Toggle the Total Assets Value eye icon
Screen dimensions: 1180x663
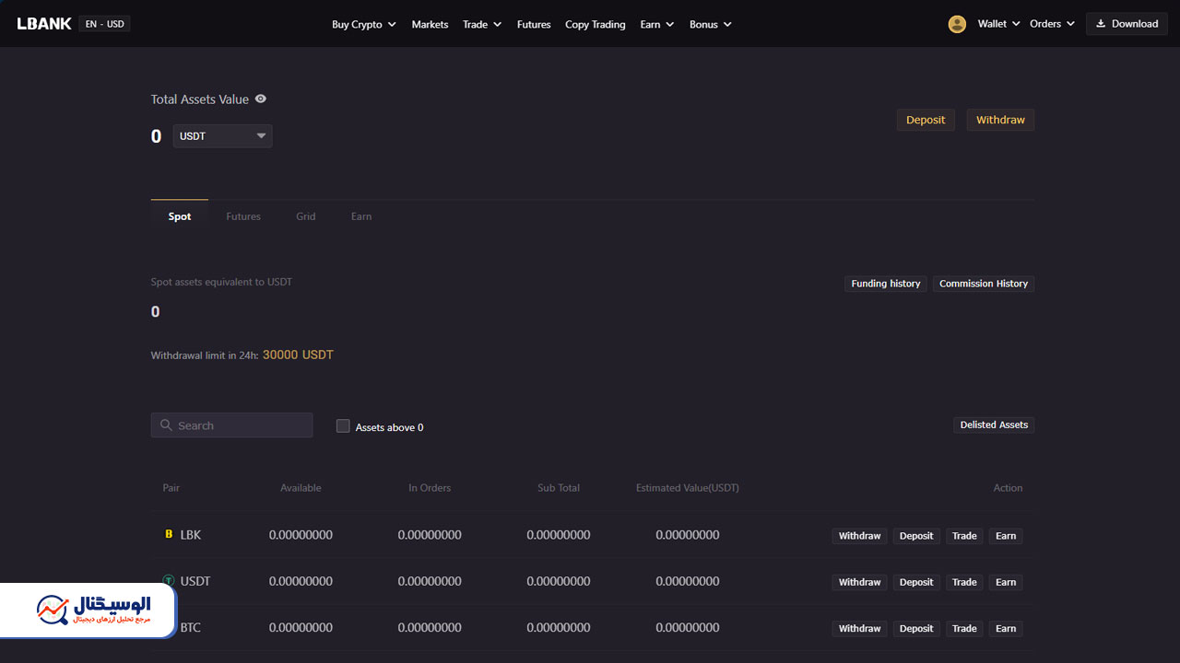point(261,99)
